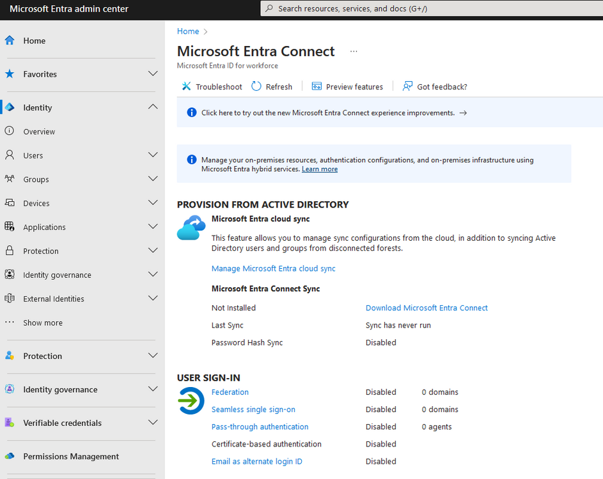This screenshot has height=479, width=603.
Task: Click the Preview features toolbar label
Action: pyautogui.click(x=354, y=87)
